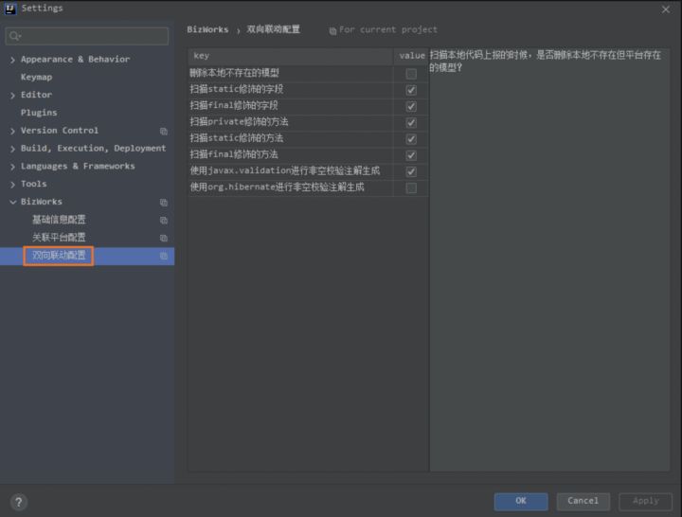Toggle 扫描final修饰的字段 checkbox
This screenshot has height=517, width=682.
[x=411, y=106]
